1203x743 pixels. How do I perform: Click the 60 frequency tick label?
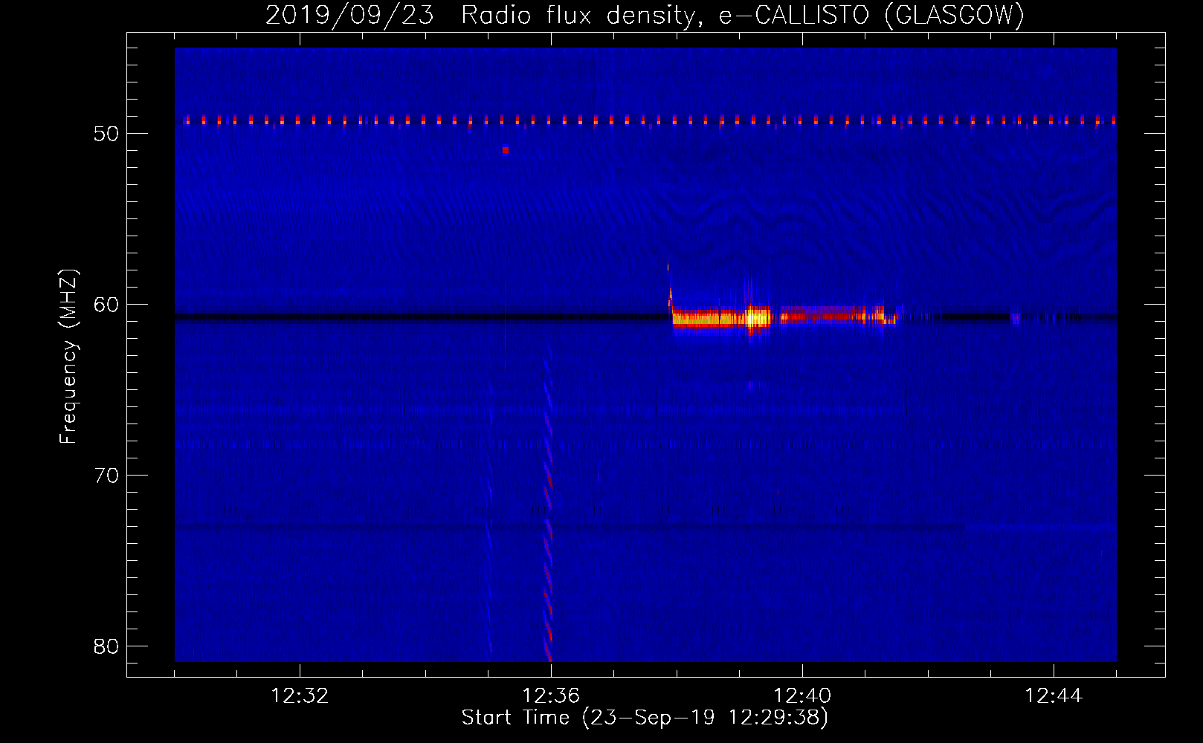coord(106,305)
